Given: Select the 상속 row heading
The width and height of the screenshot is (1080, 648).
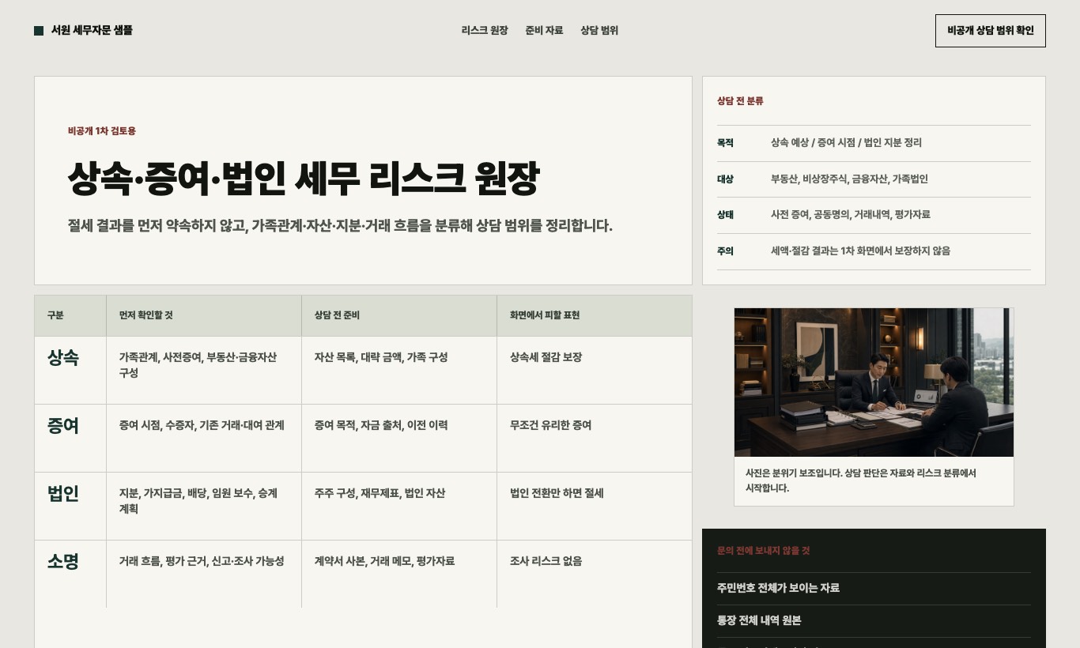Looking at the screenshot, I should [x=63, y=358].
